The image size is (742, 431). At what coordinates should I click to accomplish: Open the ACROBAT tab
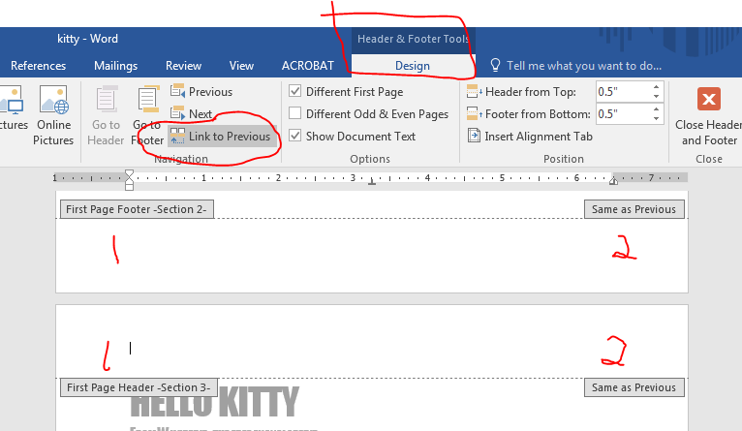pos(307,66)
